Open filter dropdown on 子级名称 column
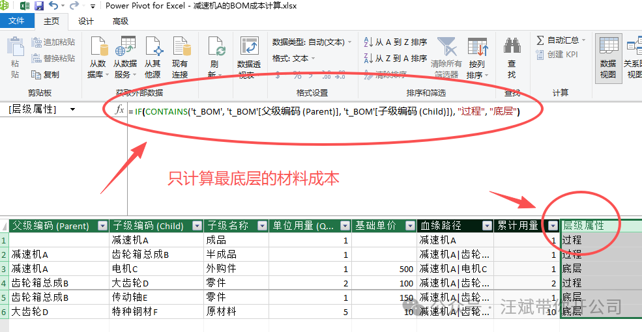 [x=262, y=226]
